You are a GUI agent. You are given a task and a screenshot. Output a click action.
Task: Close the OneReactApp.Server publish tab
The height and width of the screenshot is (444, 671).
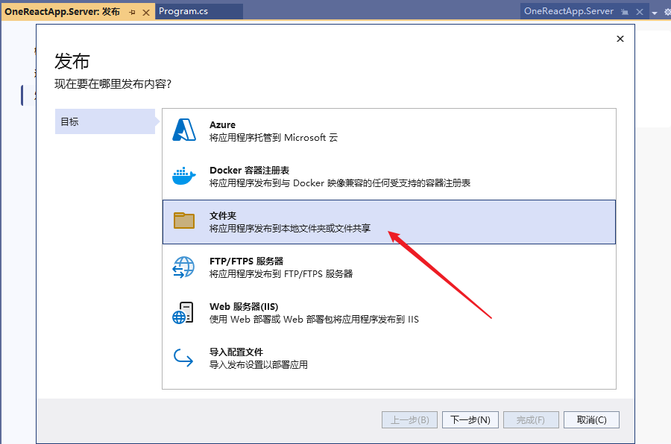pyautogui.click(x=146, y=13)
